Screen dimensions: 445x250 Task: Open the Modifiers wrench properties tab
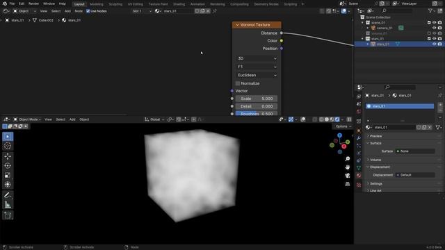tap(359, 138)
